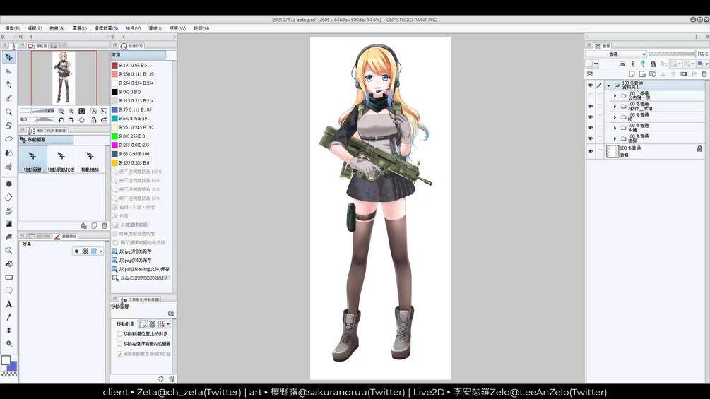Image resolution: width=710 pixels, height=399 pixels.
Task: Select the Figure rectangle tool
Action: coord(8,278)
